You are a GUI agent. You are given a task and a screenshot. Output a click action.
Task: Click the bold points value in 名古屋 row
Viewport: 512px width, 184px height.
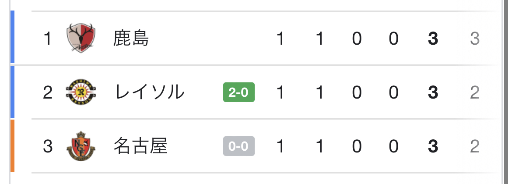point(433,146)
